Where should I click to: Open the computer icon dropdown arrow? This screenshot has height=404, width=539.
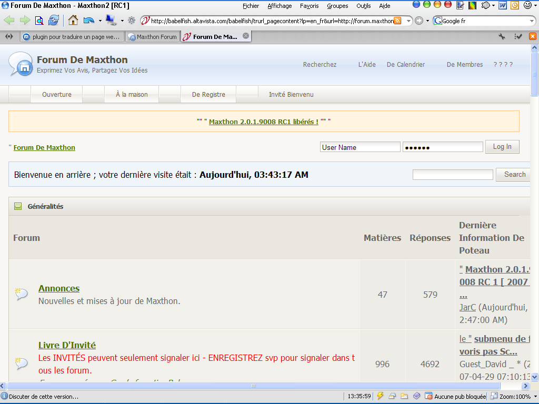(x=122, y=21)
